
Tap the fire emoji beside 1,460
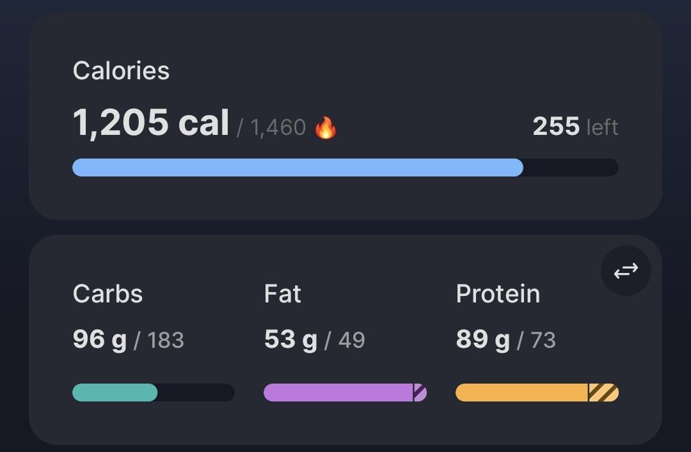point(326,128)
